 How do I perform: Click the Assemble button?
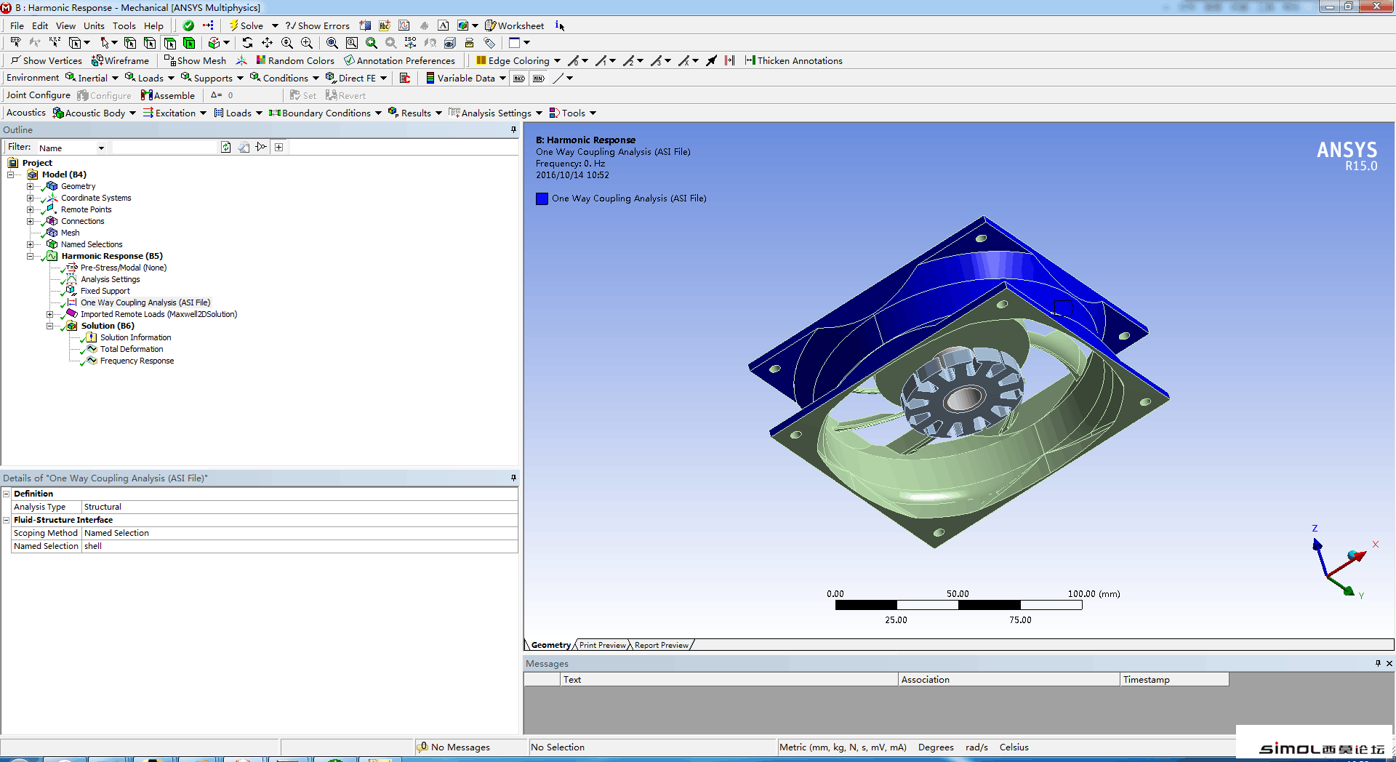(168, 95)
